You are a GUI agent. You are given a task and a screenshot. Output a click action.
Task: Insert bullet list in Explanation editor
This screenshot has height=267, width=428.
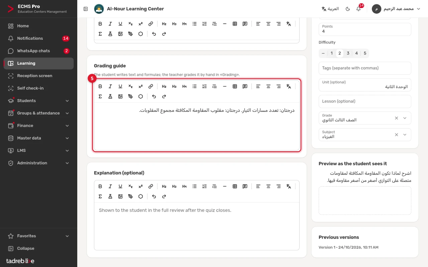tap(194, 187)
